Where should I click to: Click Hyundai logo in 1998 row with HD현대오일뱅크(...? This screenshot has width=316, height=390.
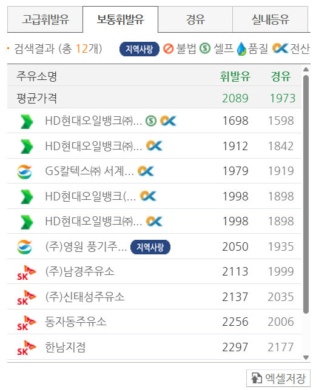pos(27,197)
